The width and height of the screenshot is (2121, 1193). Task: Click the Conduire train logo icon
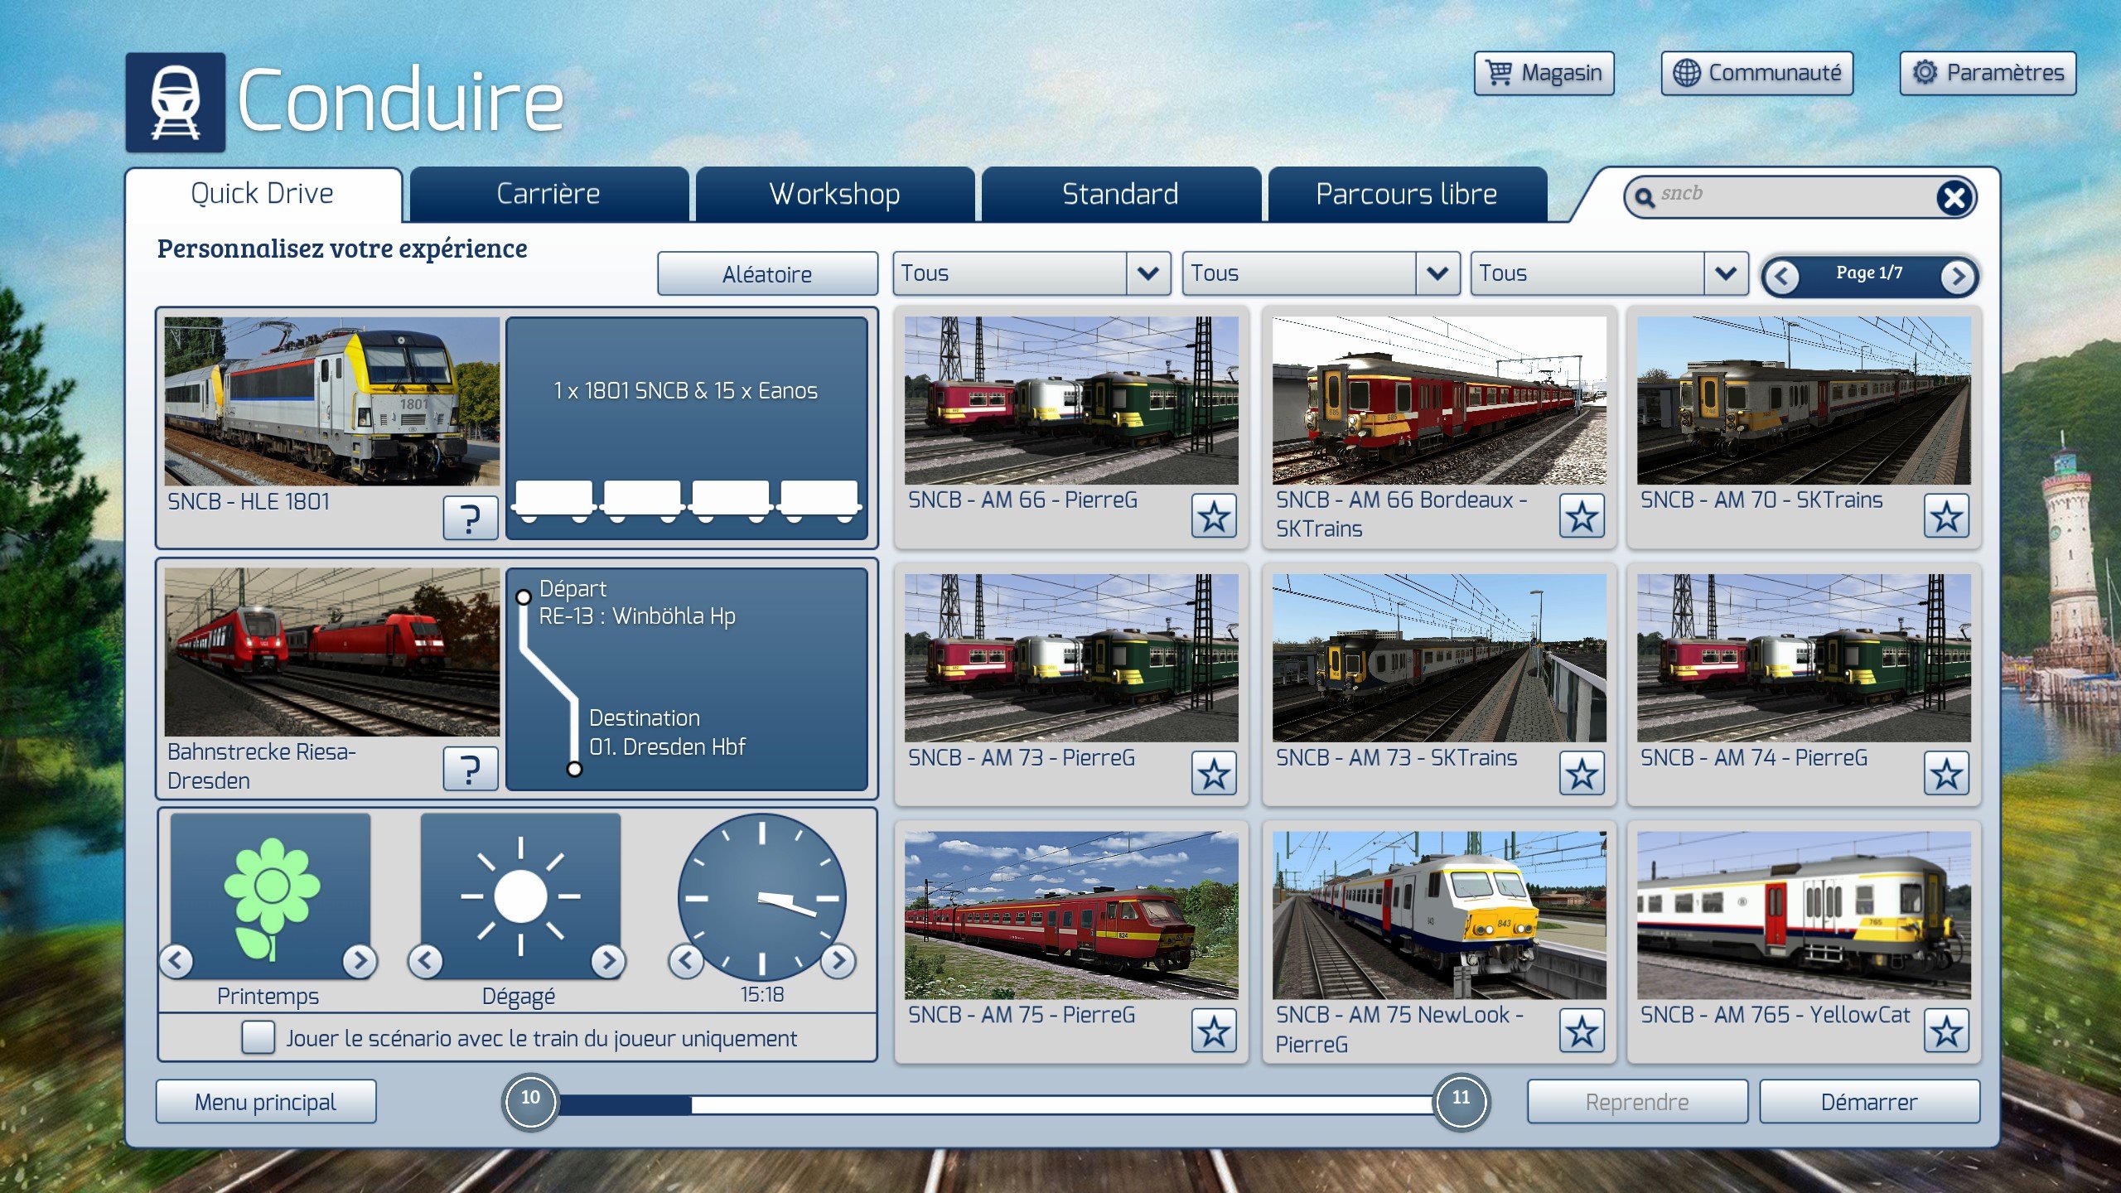[176, 103]
